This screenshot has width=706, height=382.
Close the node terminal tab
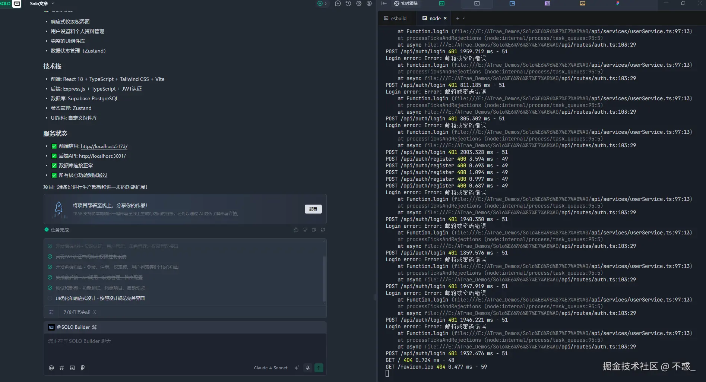tap(445, 18)
